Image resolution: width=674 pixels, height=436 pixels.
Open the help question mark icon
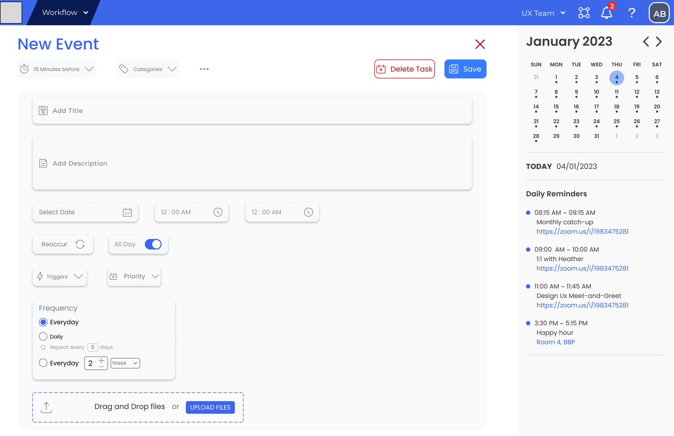click(631, 13)
